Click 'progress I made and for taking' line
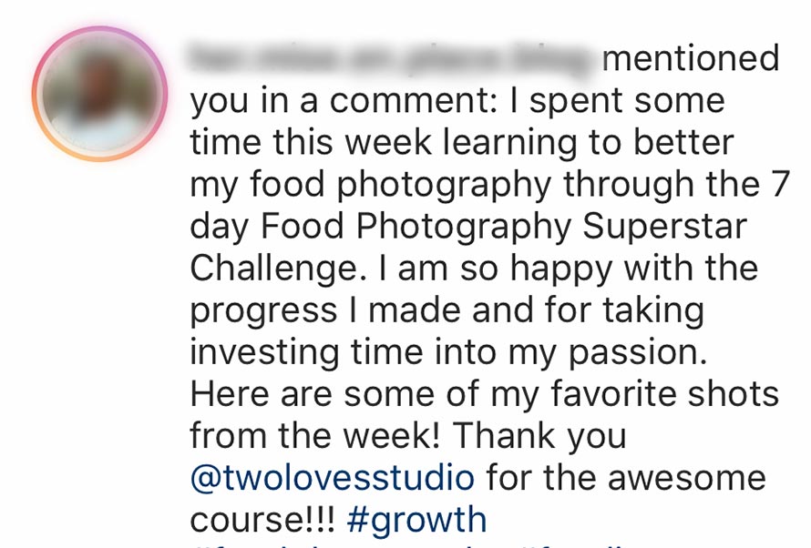Image resolution: width=811 pixels, height=548 pixels. (447, 310)
